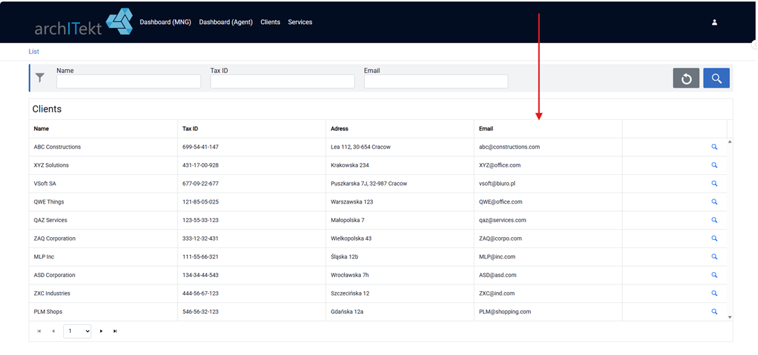View details of ASD Corporation
The width and height of the screenshot is (758, 355).
click(714, 276)
